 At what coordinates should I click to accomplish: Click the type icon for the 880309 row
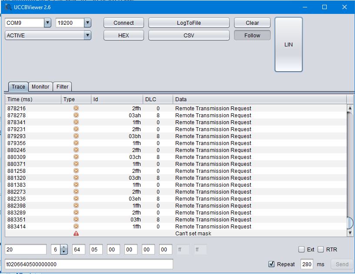76,157
